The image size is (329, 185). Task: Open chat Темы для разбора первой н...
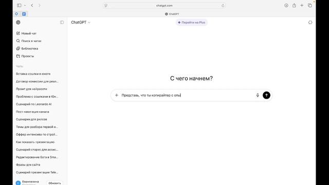click(37, 127)
